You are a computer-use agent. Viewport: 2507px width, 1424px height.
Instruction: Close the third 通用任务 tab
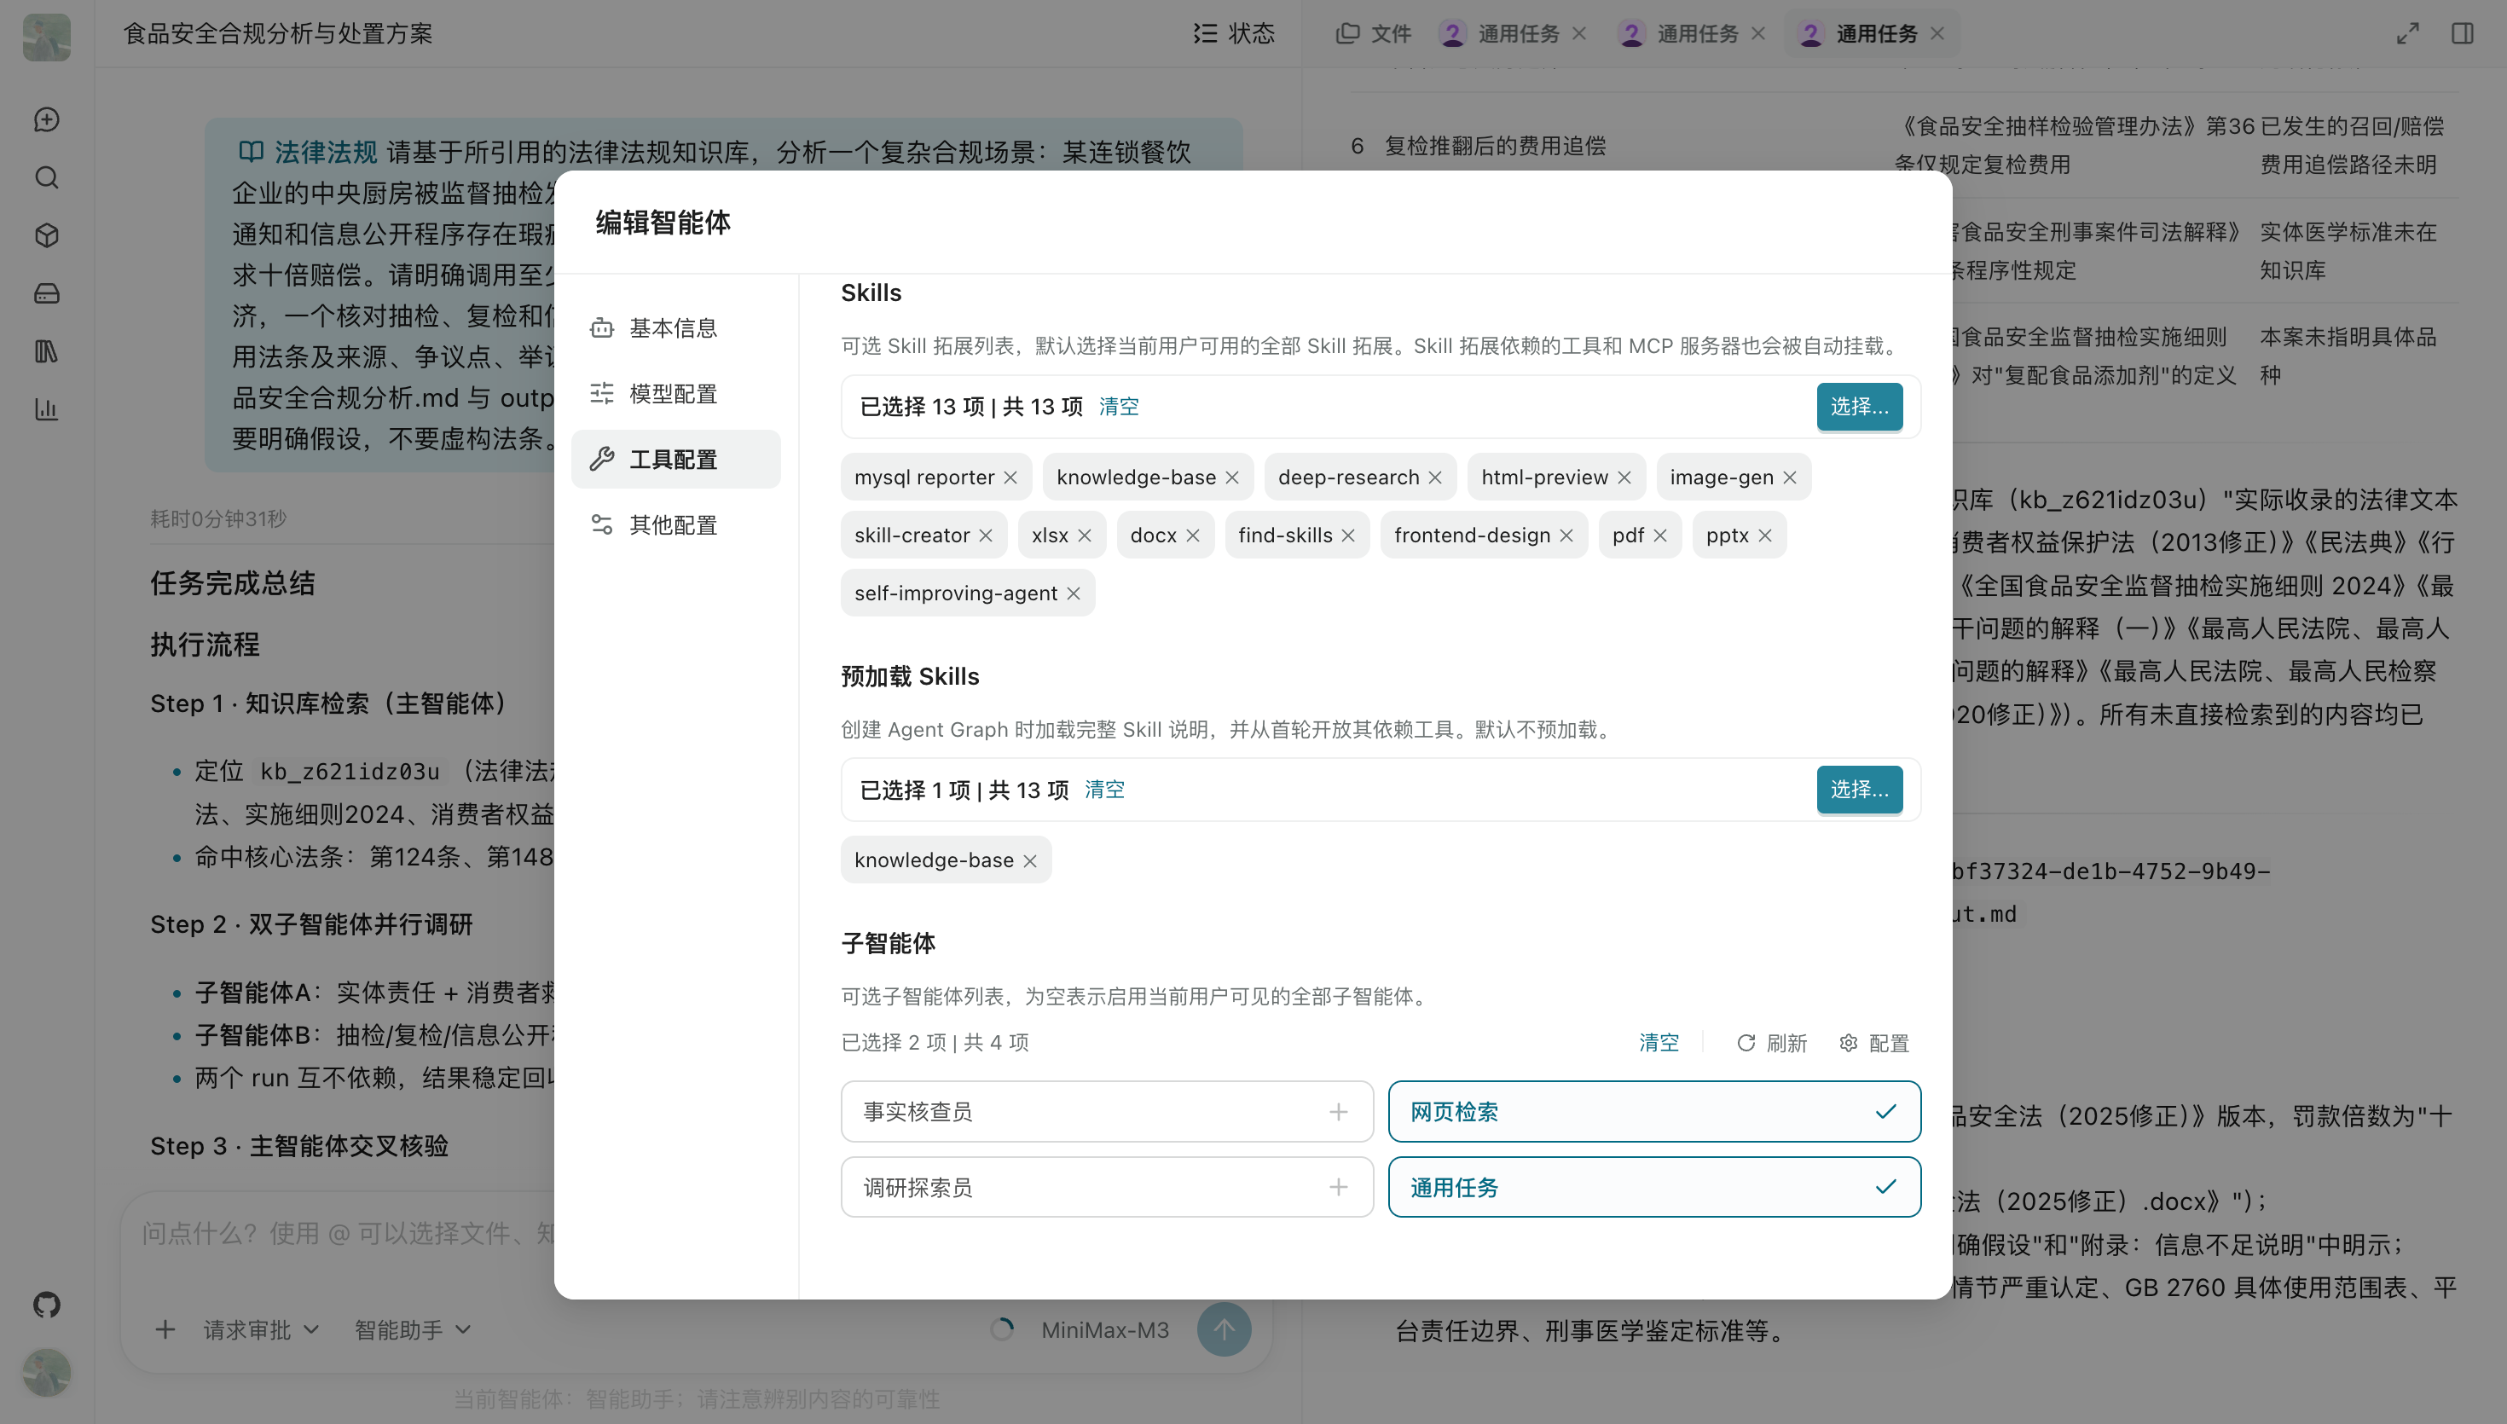coord(1937,33)
